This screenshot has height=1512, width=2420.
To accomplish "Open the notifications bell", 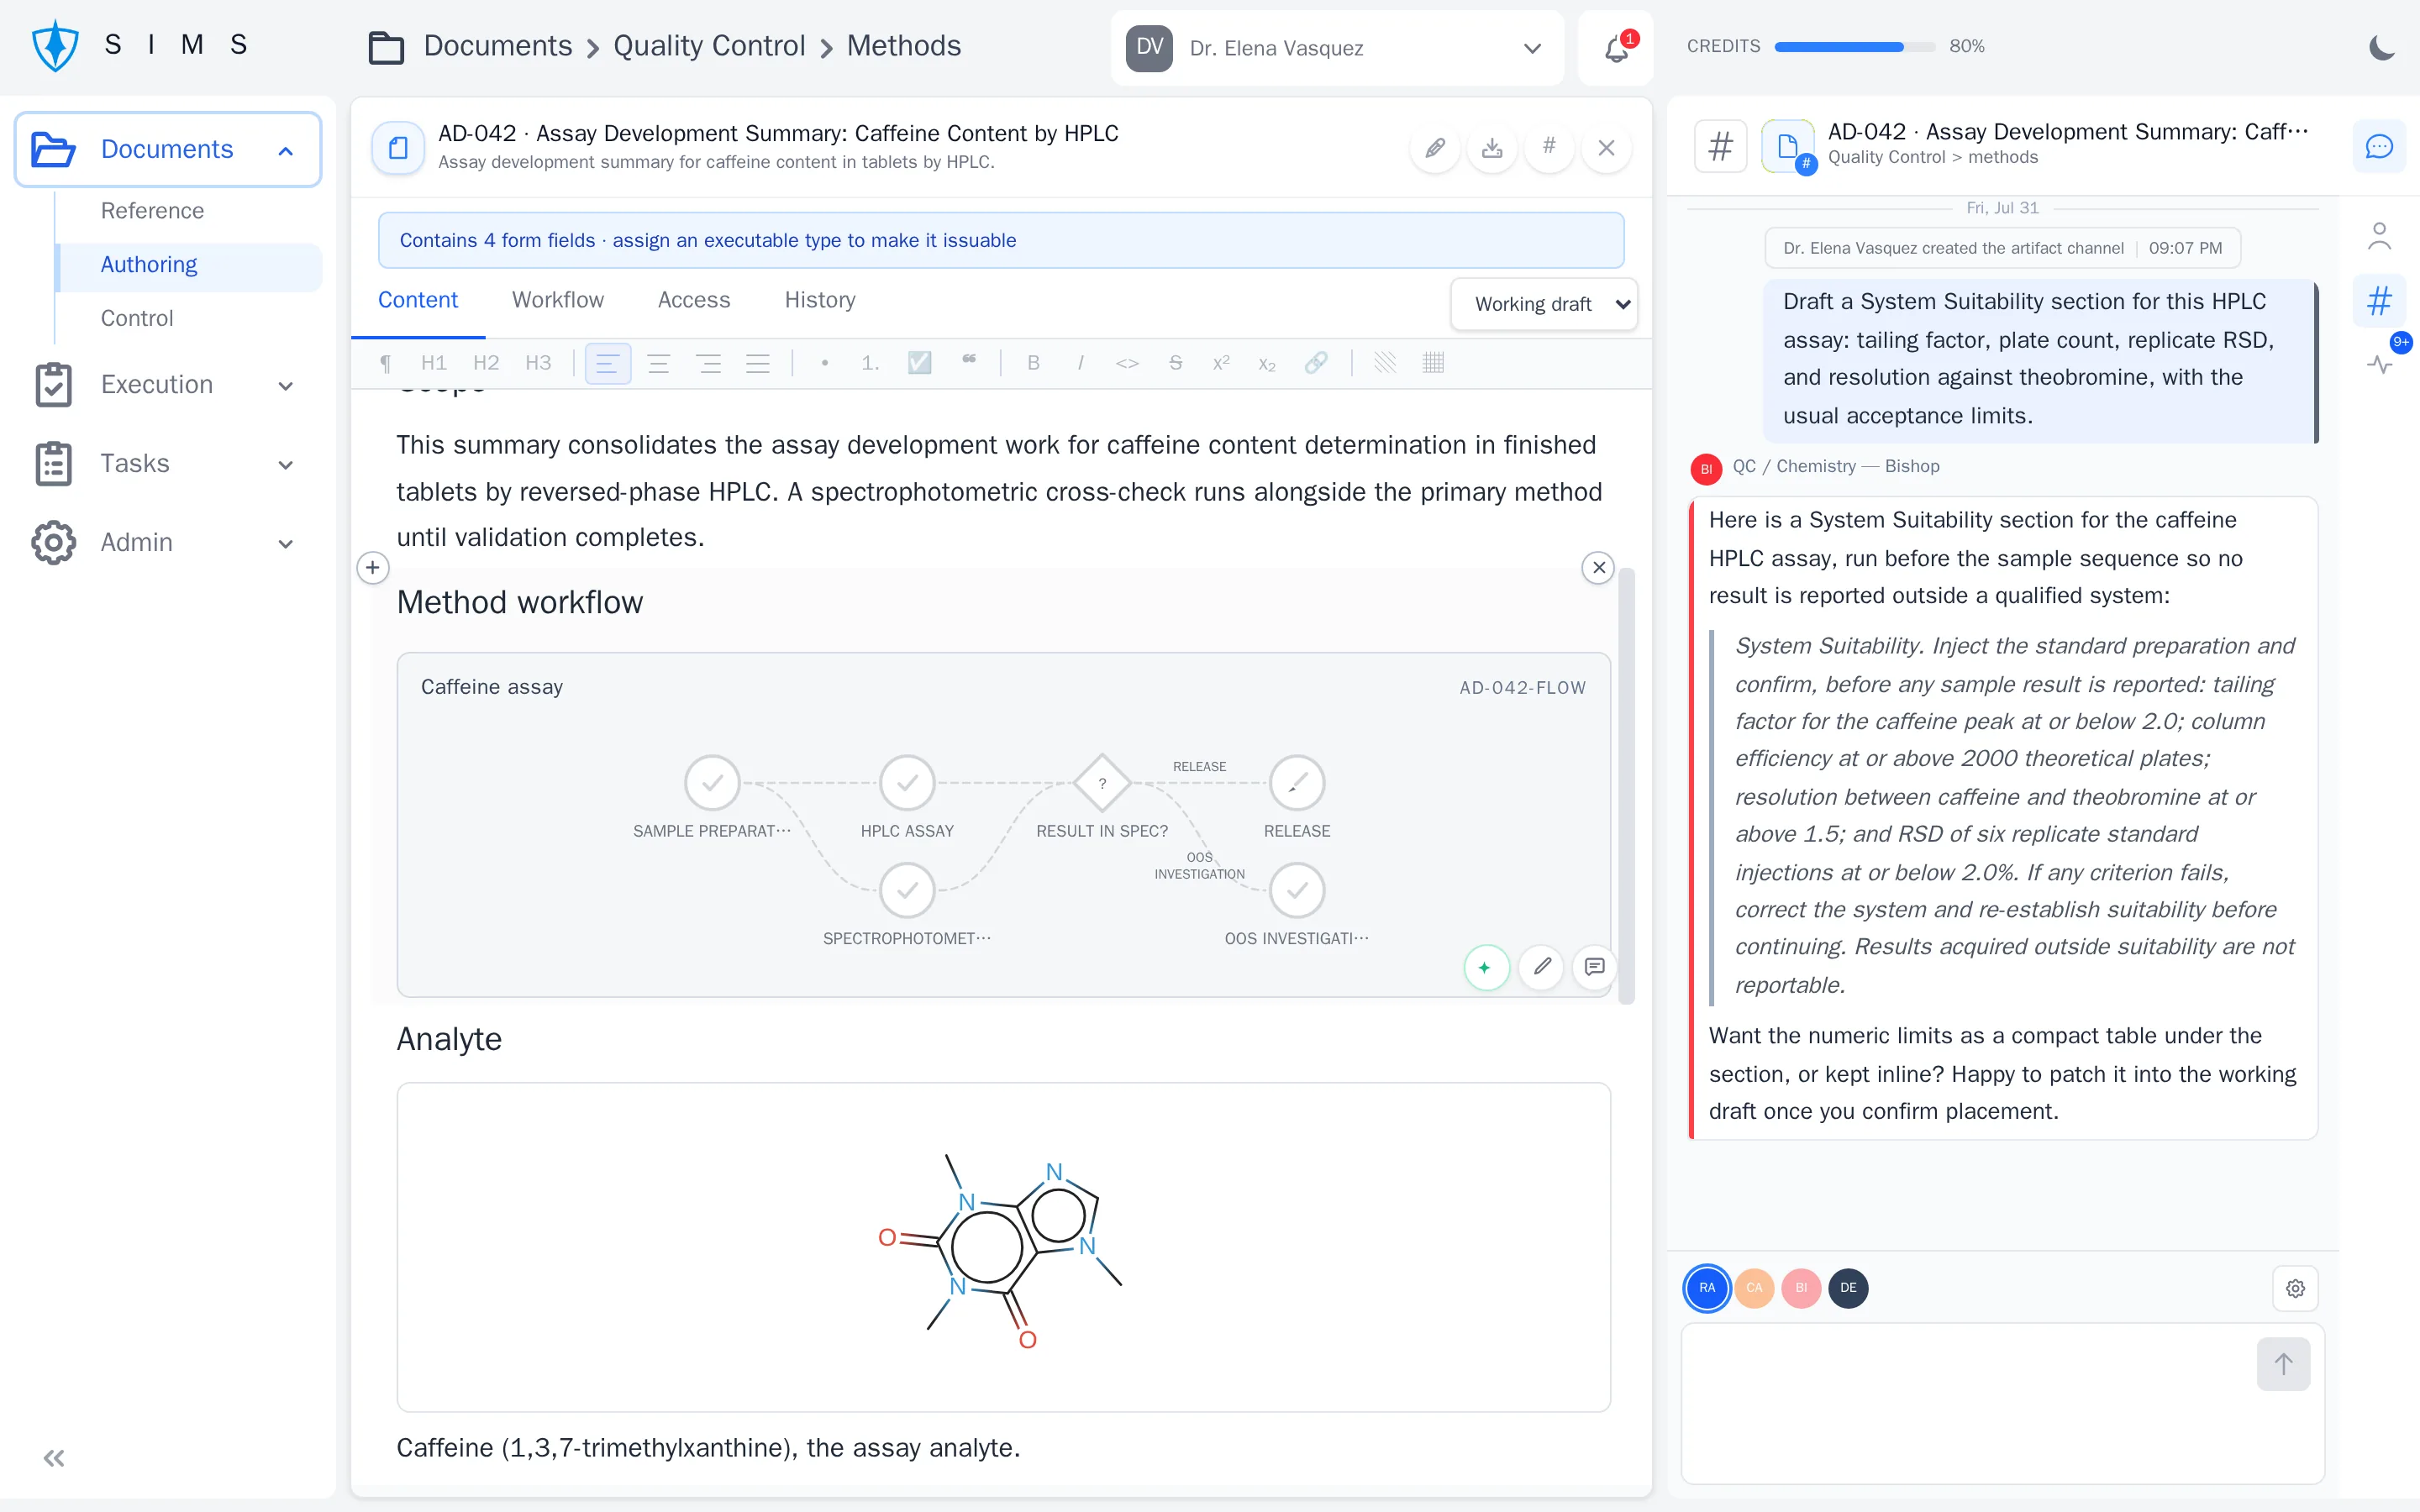I will pyautogui.click(x=1616, y=48).
